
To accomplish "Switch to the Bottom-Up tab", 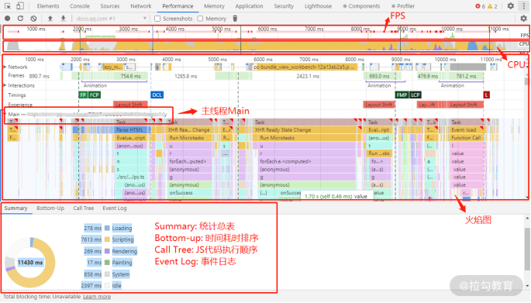I will pos(50,208).
